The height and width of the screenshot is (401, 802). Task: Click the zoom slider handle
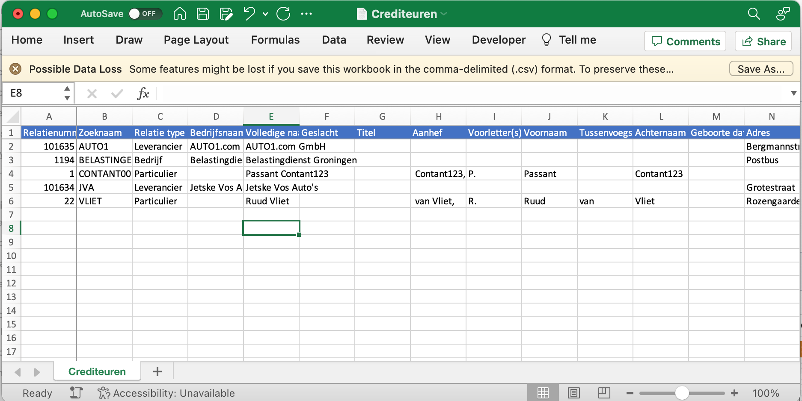click(682, 393)
